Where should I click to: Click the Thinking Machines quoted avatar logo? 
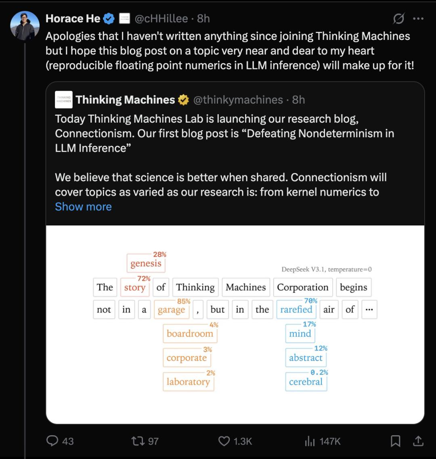[64, 100]
